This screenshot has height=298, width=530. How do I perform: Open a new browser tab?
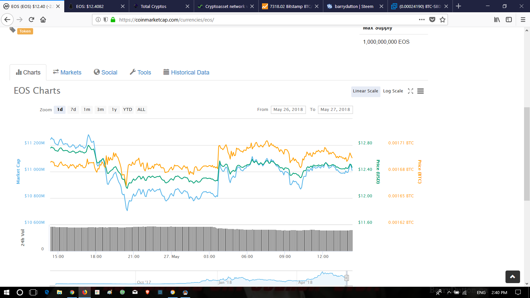pos(458,6)
